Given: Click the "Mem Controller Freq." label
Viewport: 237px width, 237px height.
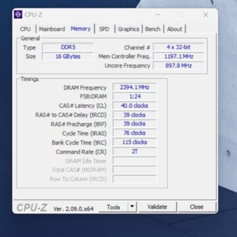Looking at the screenshot, I should (124, 57).
